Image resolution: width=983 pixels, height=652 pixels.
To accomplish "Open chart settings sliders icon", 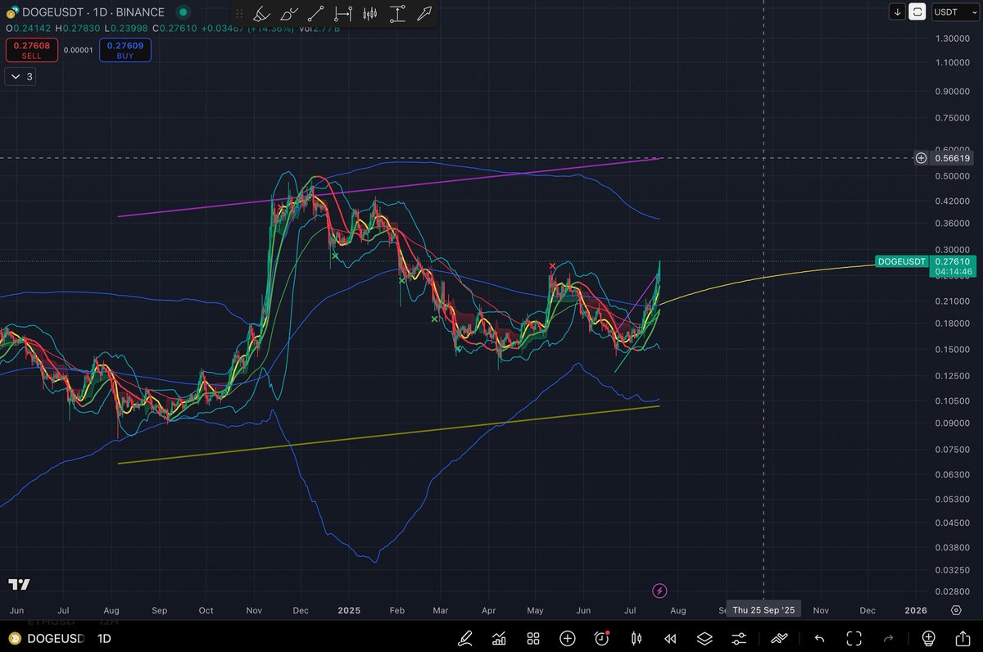I will click(x=739, y=638).
